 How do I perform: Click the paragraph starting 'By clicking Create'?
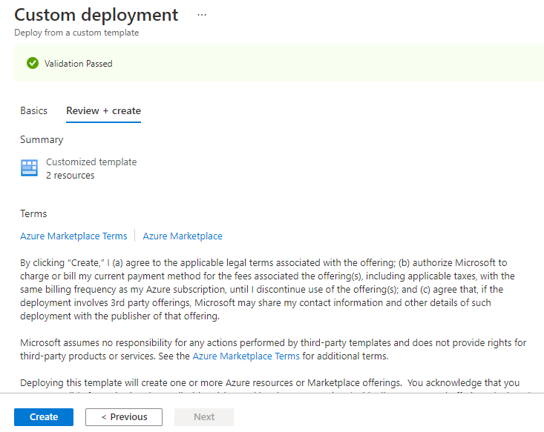pos(272,290)
